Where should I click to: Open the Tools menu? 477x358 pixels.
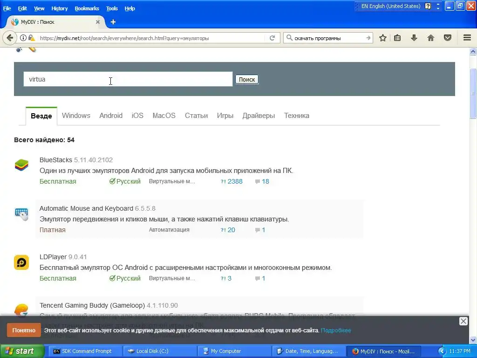click(112, 8)
